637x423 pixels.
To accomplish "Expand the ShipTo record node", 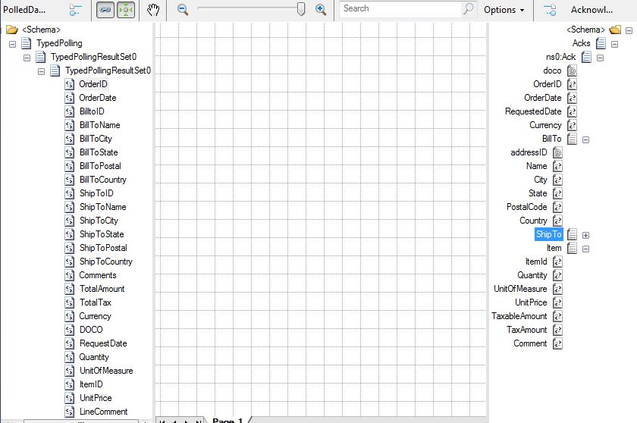I will (x=585, y=235).
